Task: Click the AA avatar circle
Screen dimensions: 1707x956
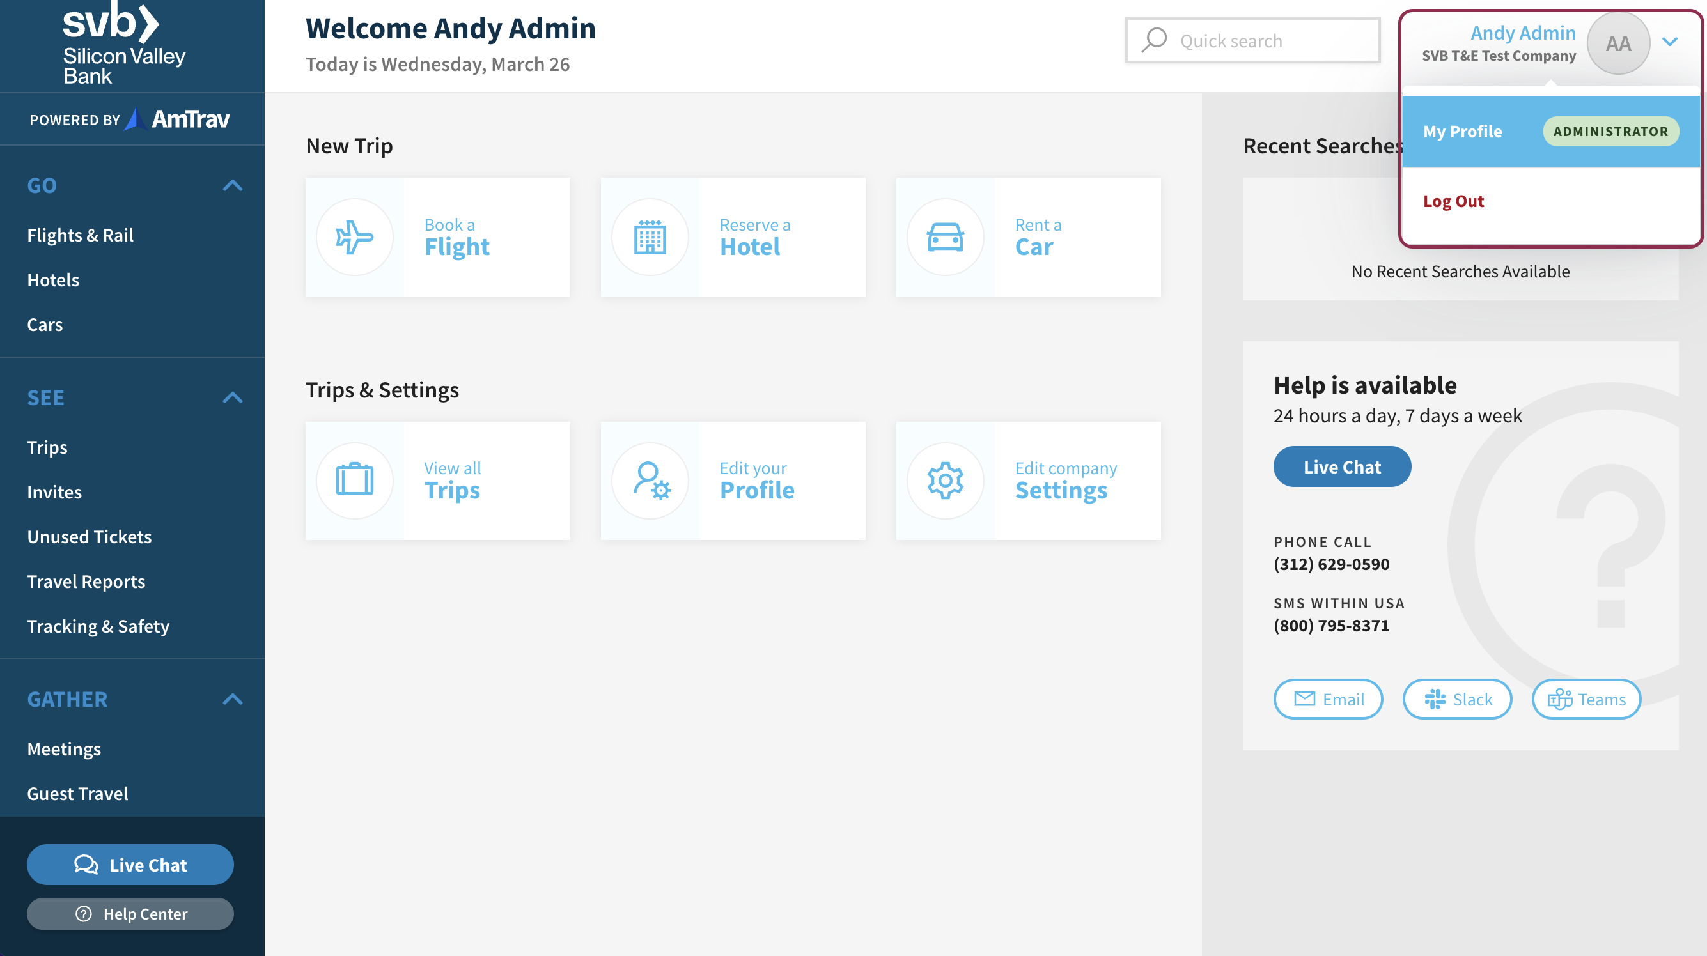Action: [1617, 43]
